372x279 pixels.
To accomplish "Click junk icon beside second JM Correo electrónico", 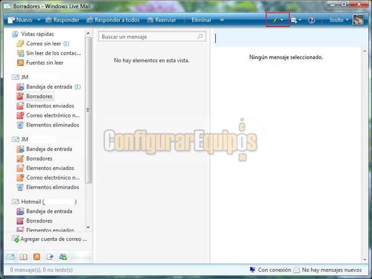I will tap(20, 177).
